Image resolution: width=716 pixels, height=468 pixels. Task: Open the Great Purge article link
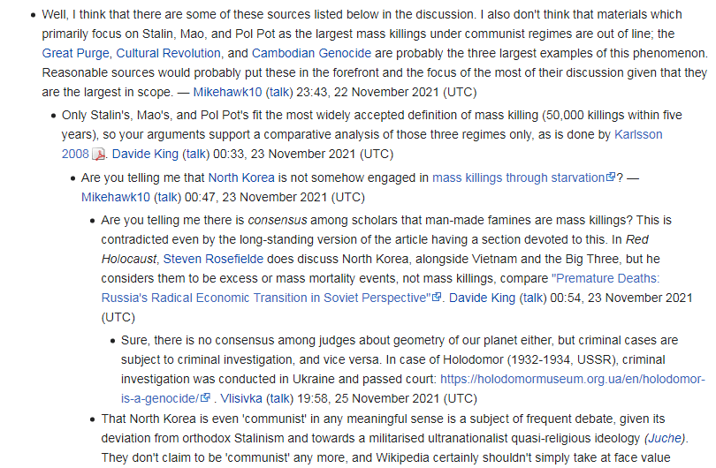click(76, 53)
